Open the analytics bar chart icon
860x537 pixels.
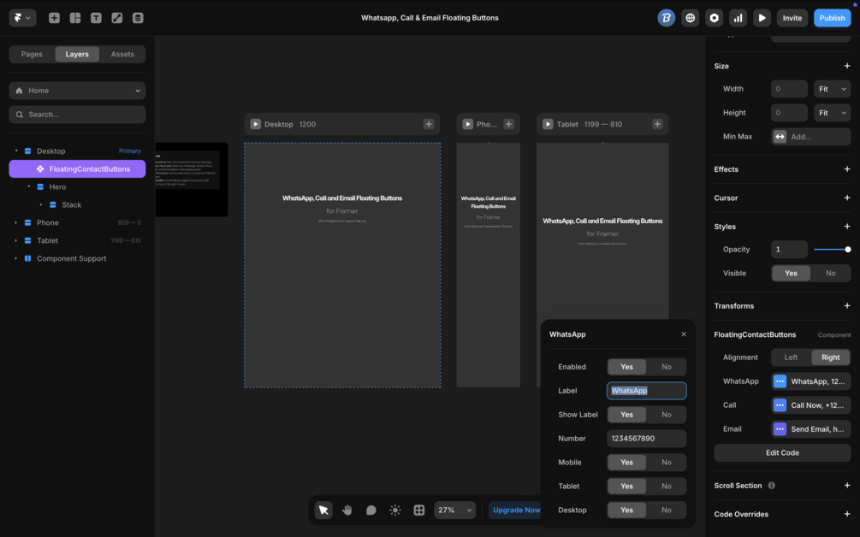(x=738, y=18)
